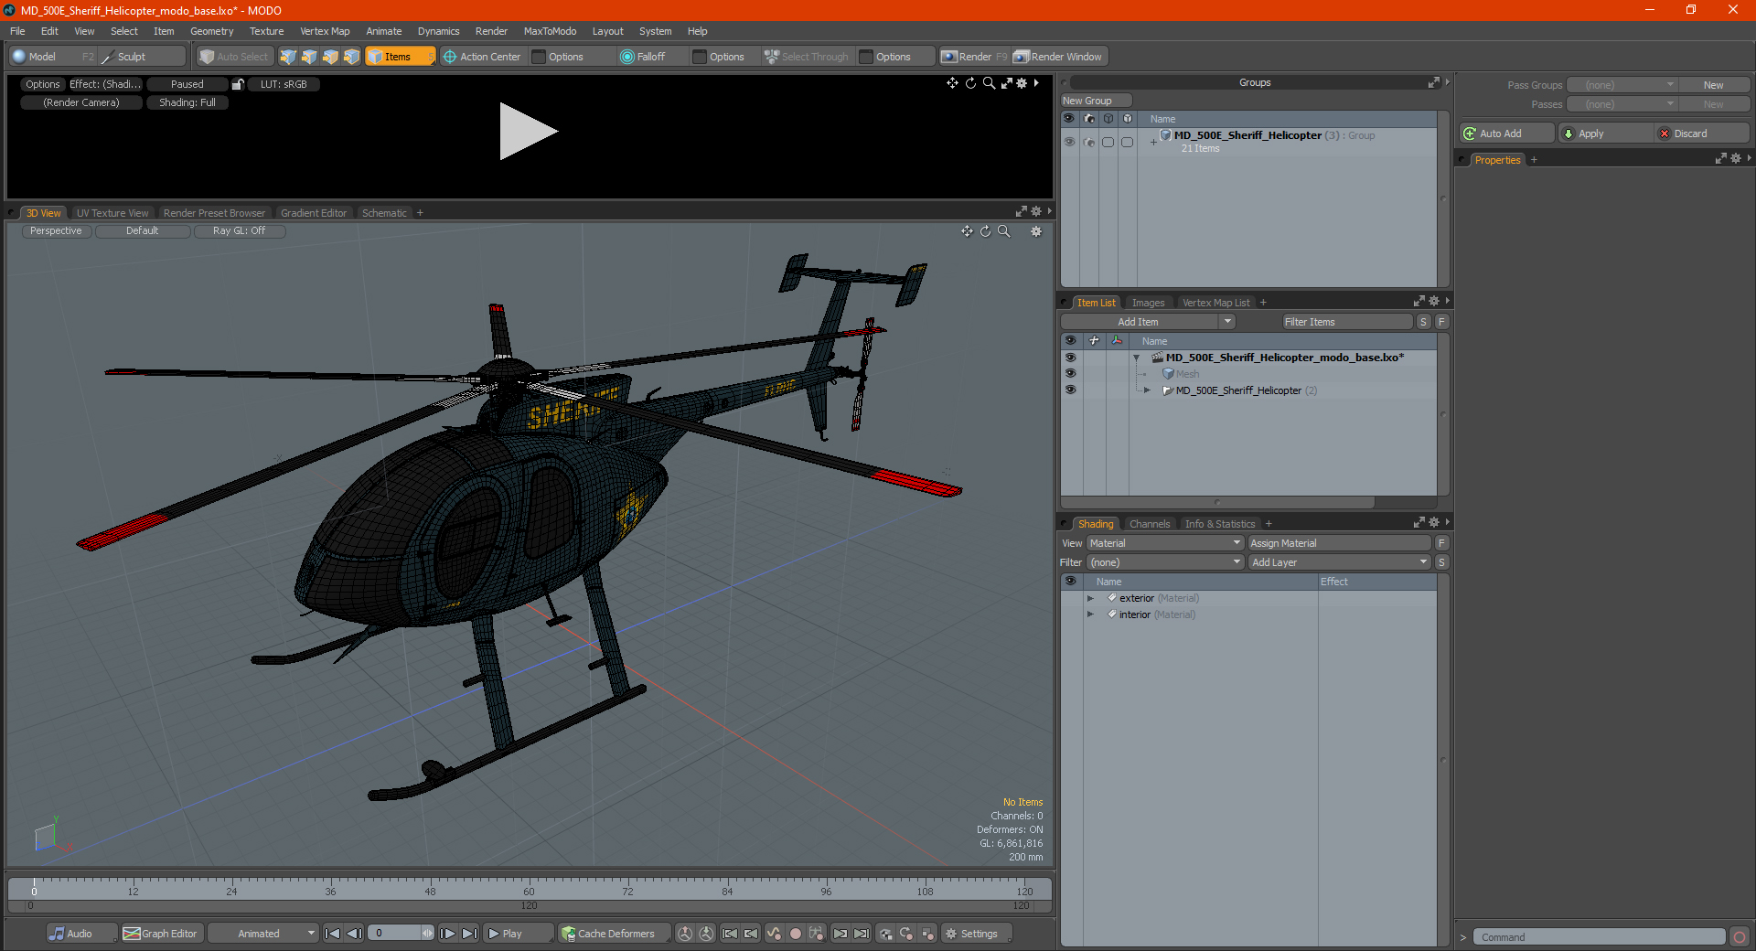Click the Edges selection mode cube icon
Image resolution: width=1756 pixels, height=951 pixels.
pos(309,57)
